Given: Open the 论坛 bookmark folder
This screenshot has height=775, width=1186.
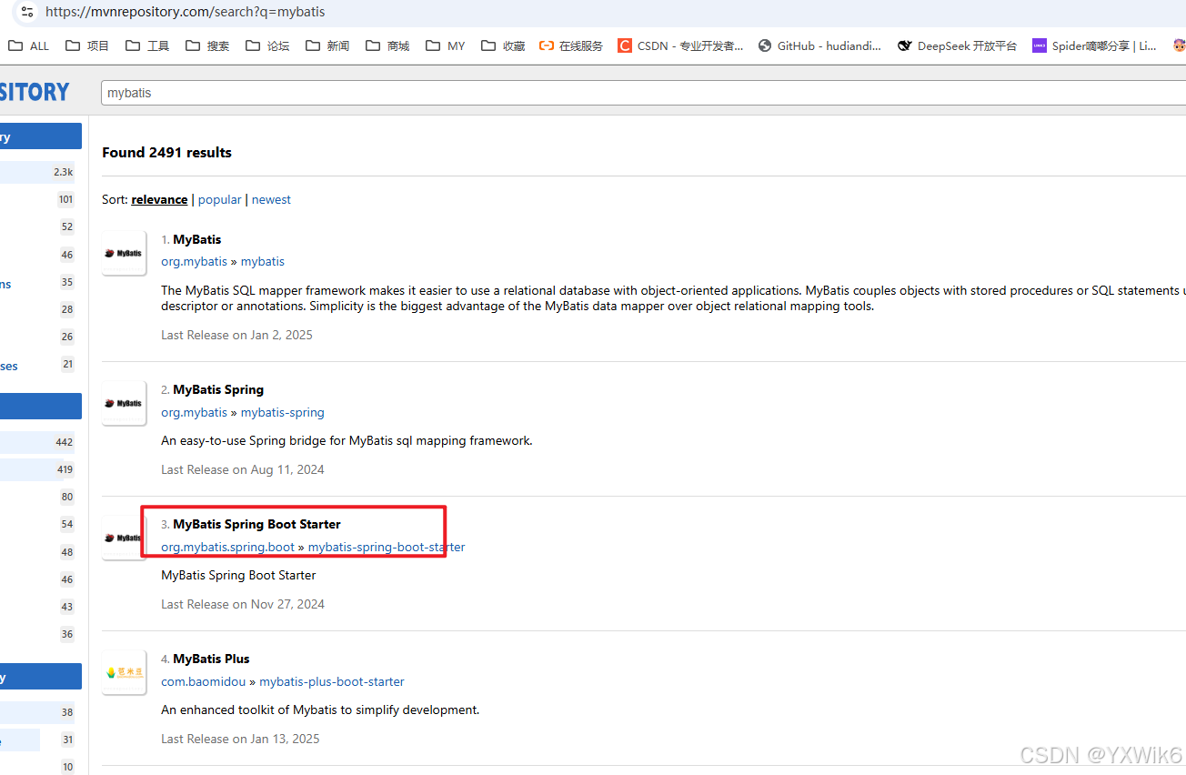Looking at the screenshot, I should click(267, 45).
